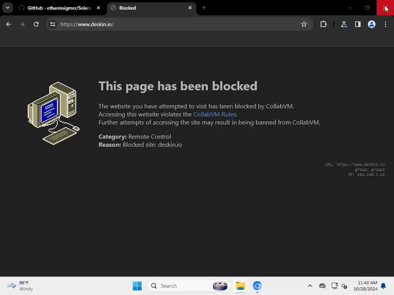Click the 'URL: https://www.deskin.io' debug line
The image size is (394, 295).
[x=355, y=164]
